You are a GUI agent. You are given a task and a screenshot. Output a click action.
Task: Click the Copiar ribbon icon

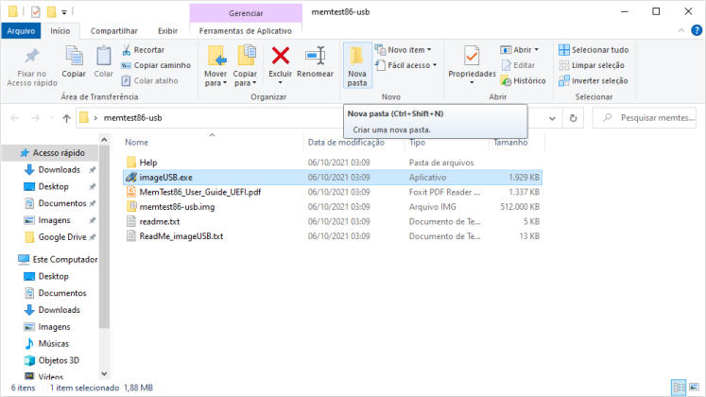click(x=74, y=57)
